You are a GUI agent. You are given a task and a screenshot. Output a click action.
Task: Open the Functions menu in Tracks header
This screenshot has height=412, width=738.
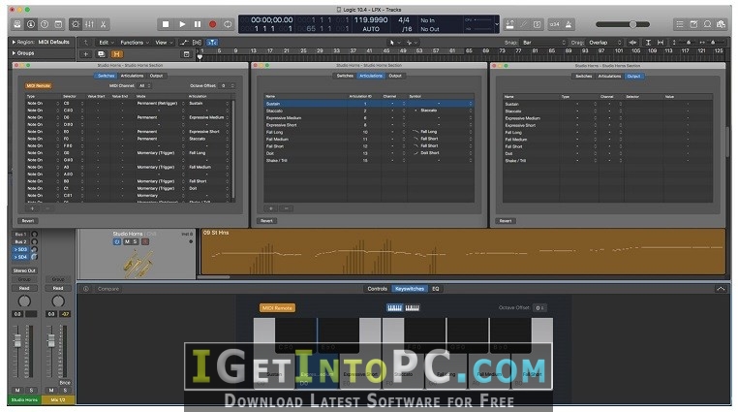pos(135,43)
